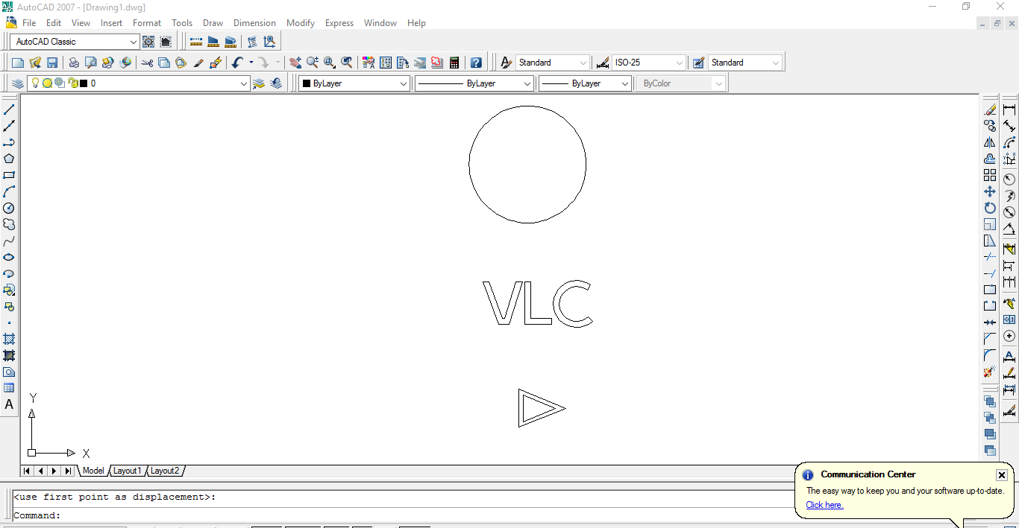Image resolution: width=1019 pixels, height=528 pixels.
Task: Toggle layer 0 on/off light bulb
Action: coord(35,83)
